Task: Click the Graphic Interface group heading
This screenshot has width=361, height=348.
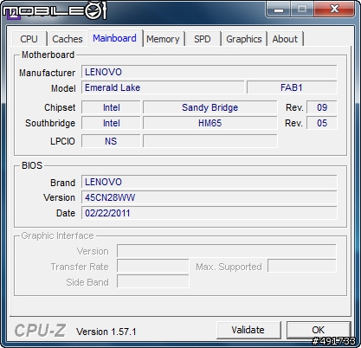Action: (x=58, y=235)
